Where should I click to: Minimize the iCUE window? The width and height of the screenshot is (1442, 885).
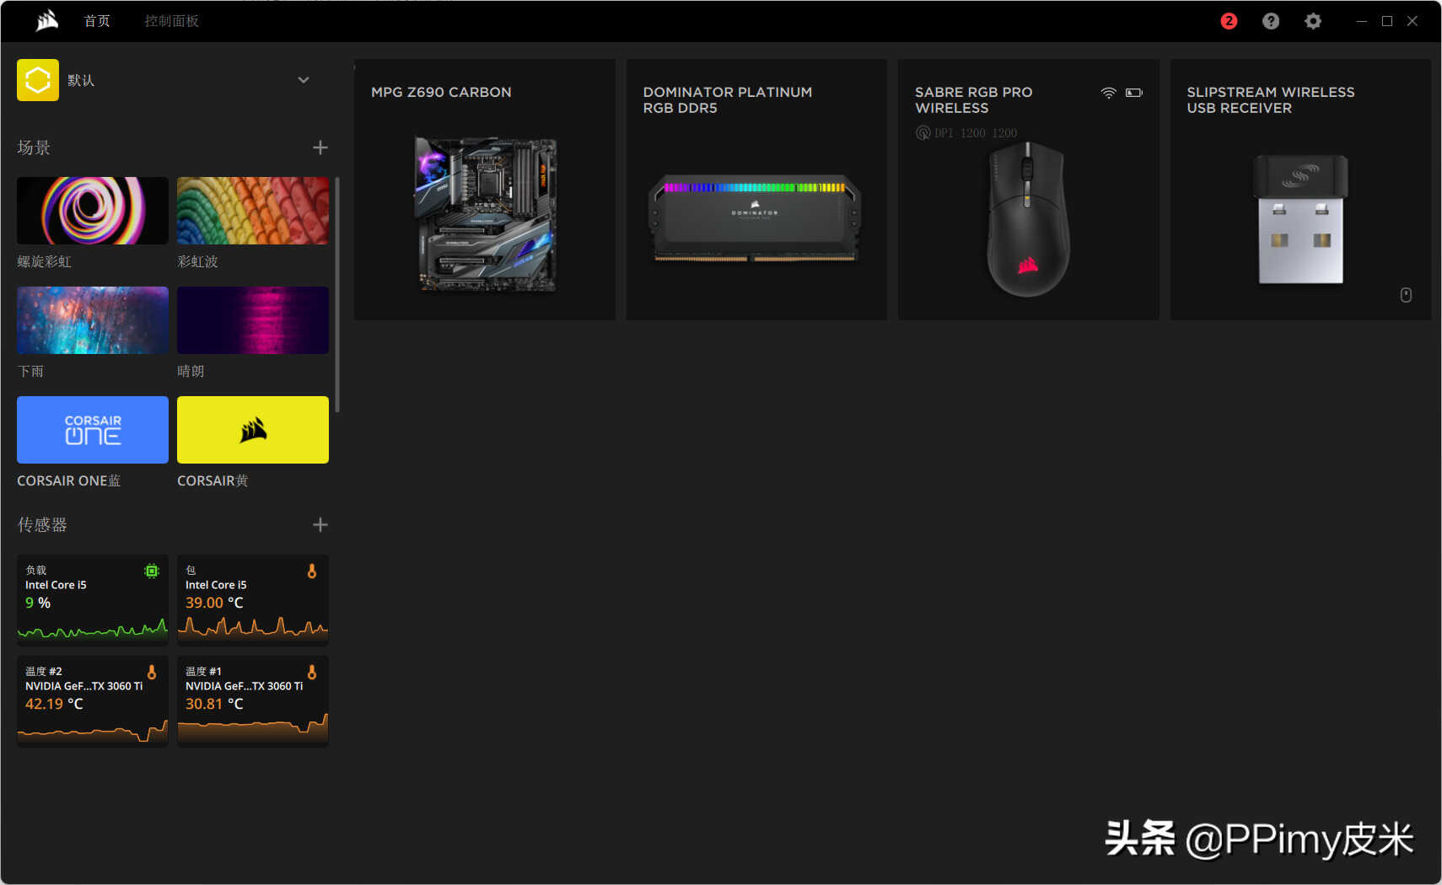pyautogui.click(x=1362, y=21)
